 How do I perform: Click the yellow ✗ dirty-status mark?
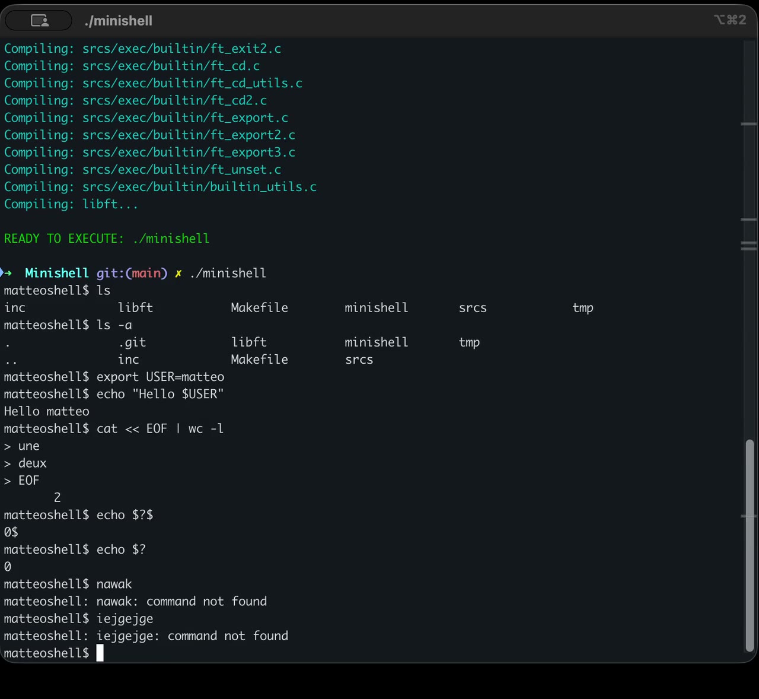[x=178, y=274]
